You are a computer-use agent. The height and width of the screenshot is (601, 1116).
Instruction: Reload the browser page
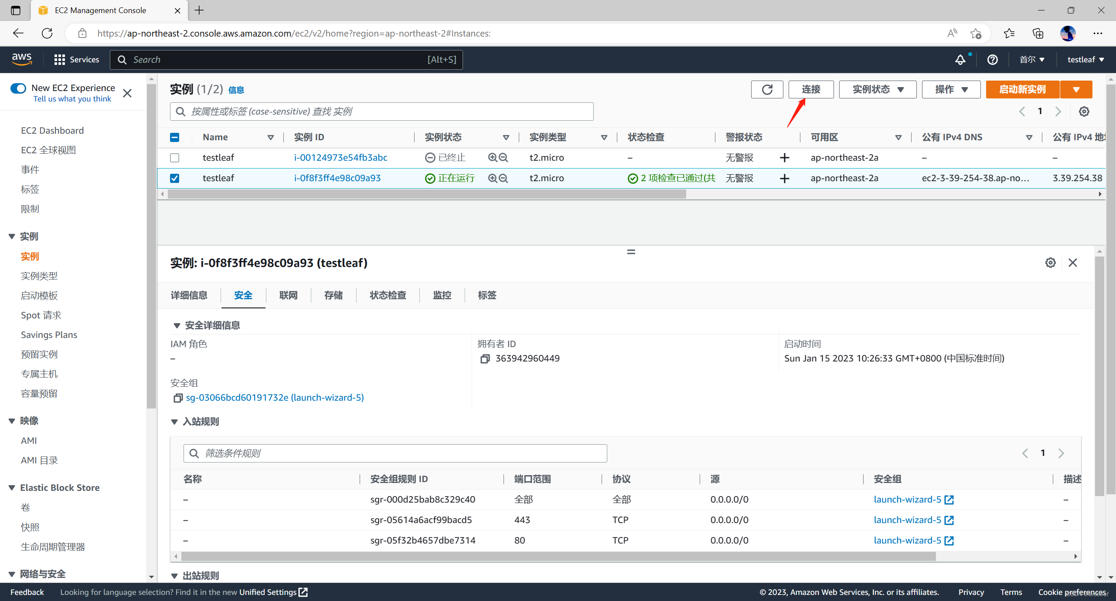pyautogui.click(x=47, y=33)
